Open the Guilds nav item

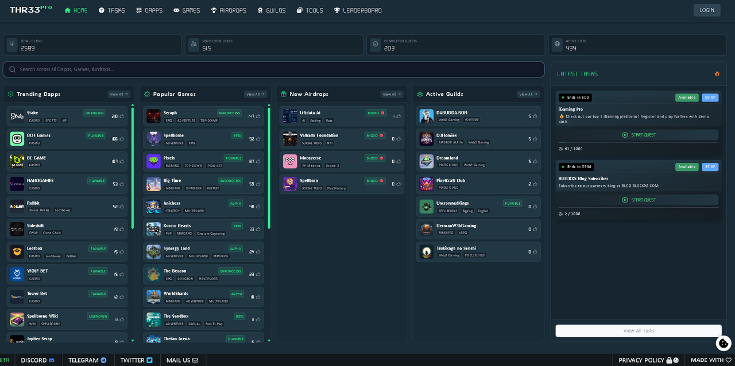pyautogui.click(x=272, y=10)
